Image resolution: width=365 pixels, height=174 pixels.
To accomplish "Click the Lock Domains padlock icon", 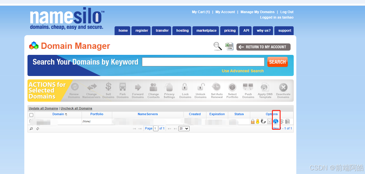I will (x=185, y=87).
